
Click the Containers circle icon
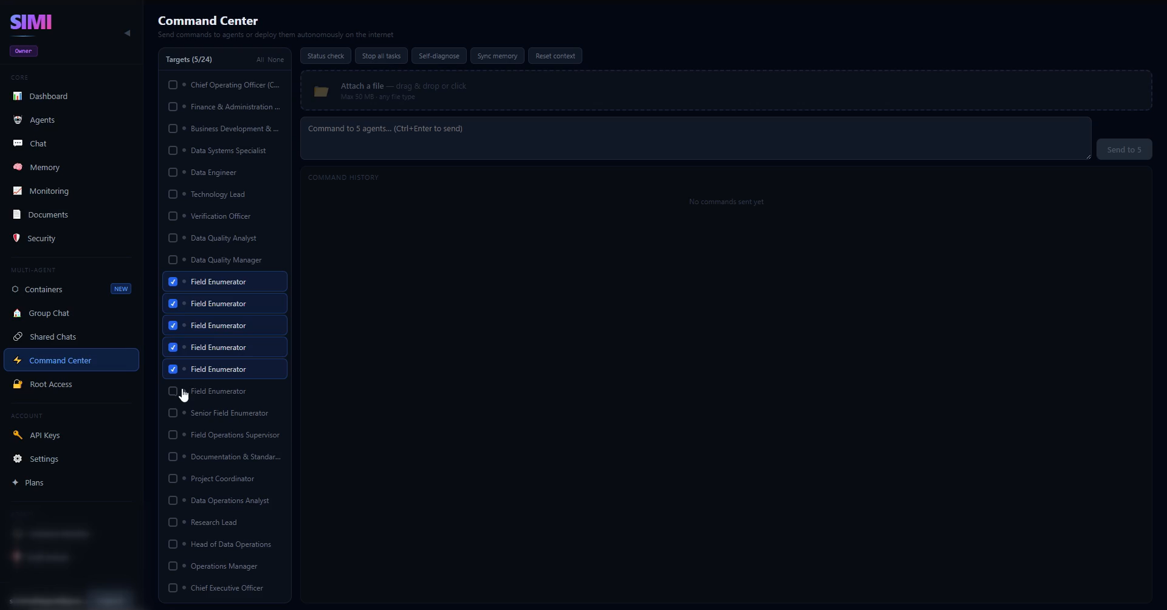pyautogui.click(x=15, y=289)
